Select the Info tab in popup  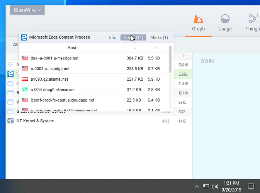[x=112, y=37]
